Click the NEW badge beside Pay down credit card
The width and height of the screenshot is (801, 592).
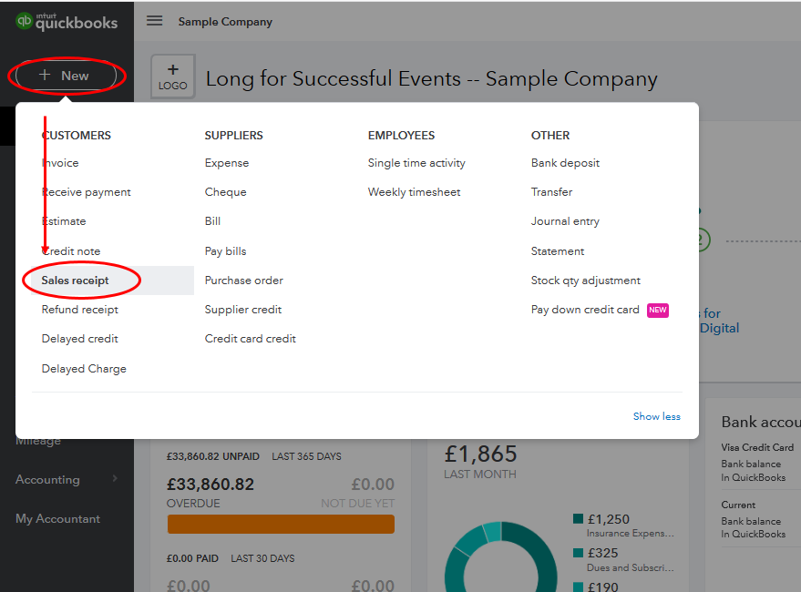point(657,310)
